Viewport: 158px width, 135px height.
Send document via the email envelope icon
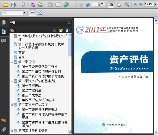[x=58, y=4]
